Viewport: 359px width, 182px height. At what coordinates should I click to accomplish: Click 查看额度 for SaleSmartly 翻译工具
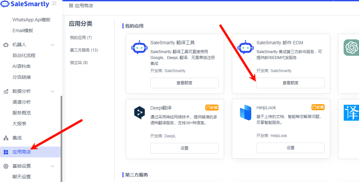(184, 83)
